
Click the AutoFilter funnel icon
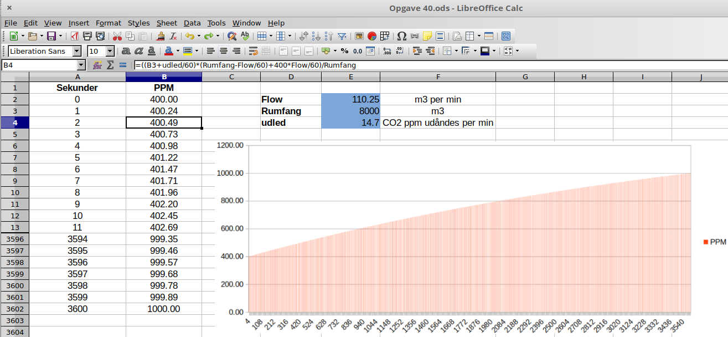coord(342,37)
